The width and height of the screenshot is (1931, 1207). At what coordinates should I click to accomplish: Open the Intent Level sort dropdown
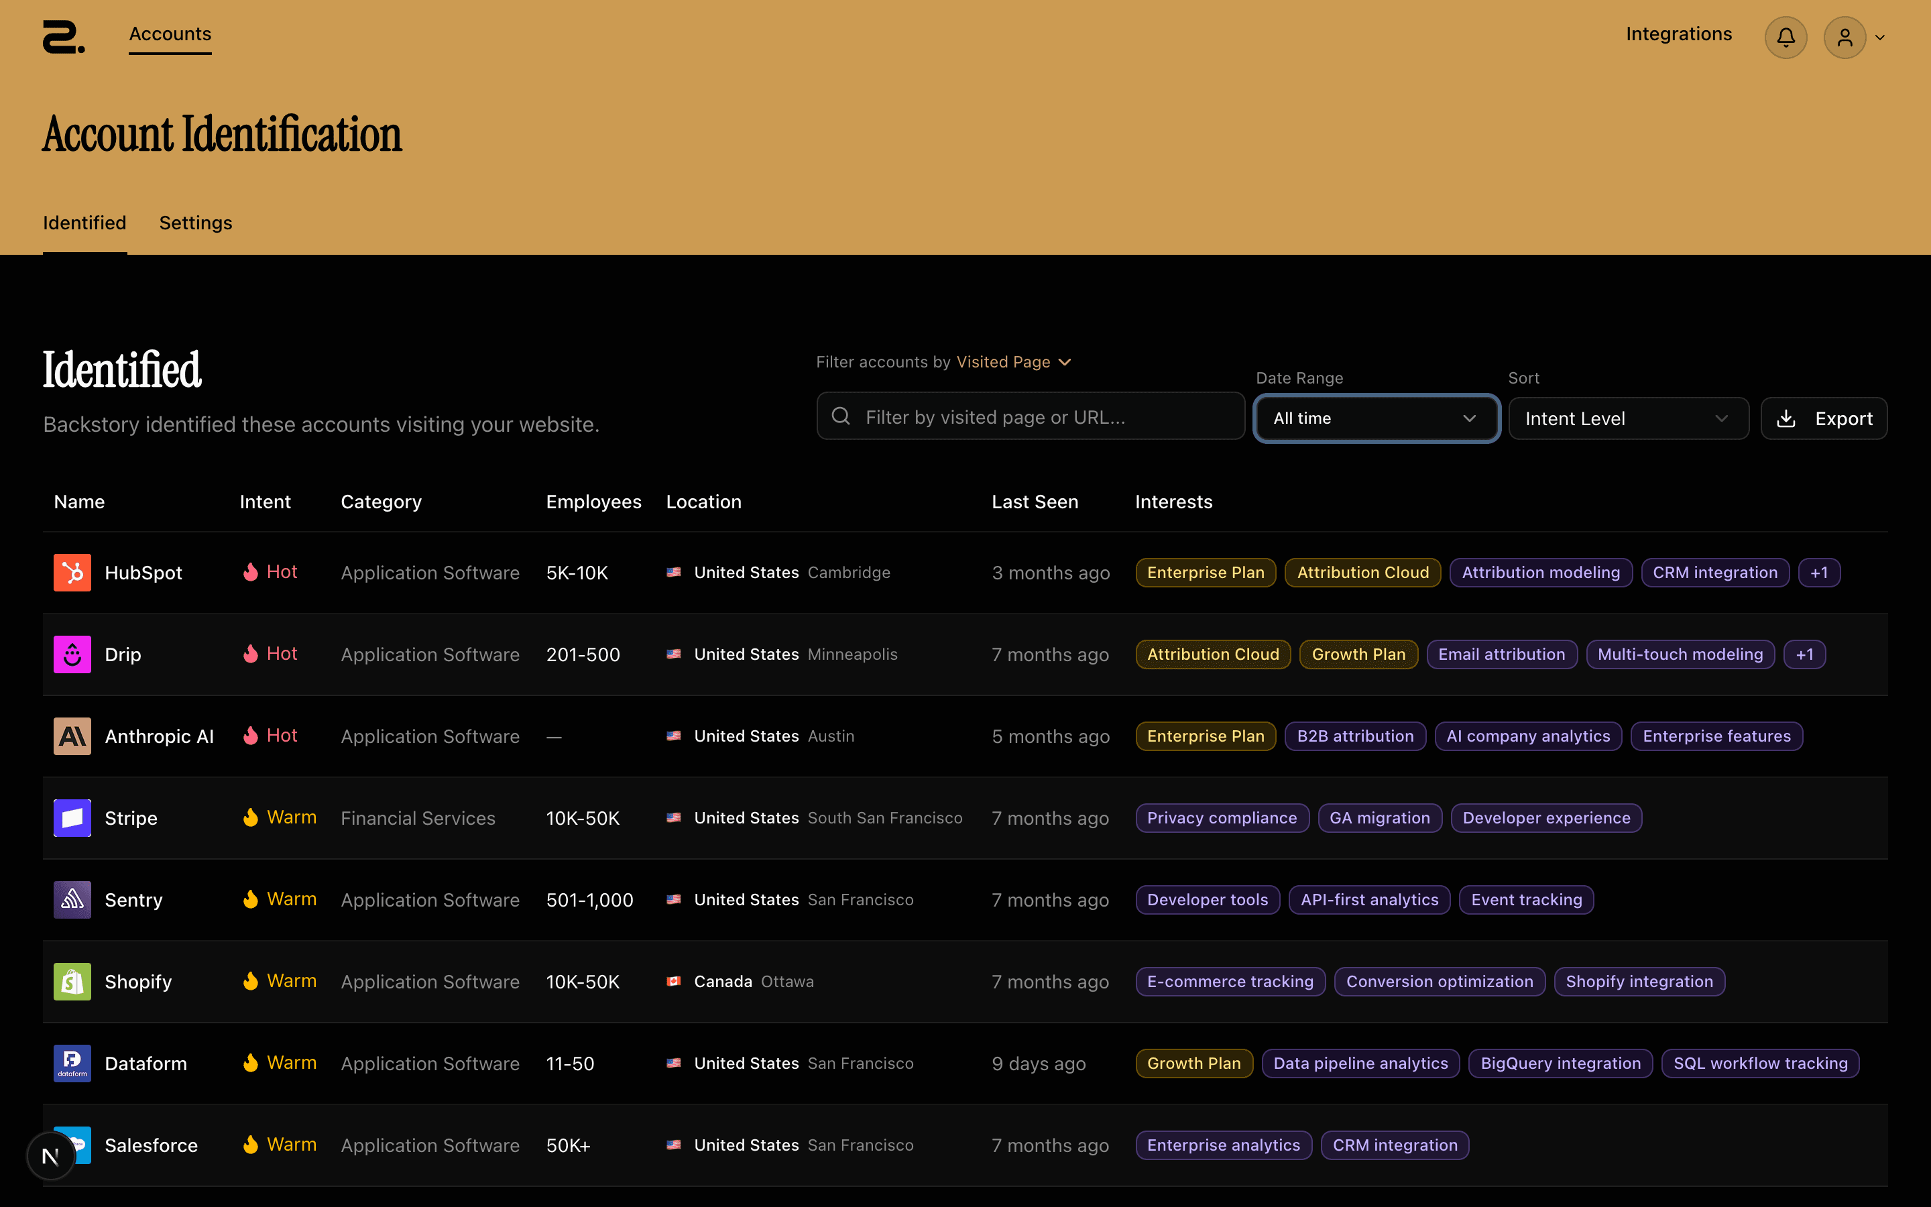(1629, 418)
